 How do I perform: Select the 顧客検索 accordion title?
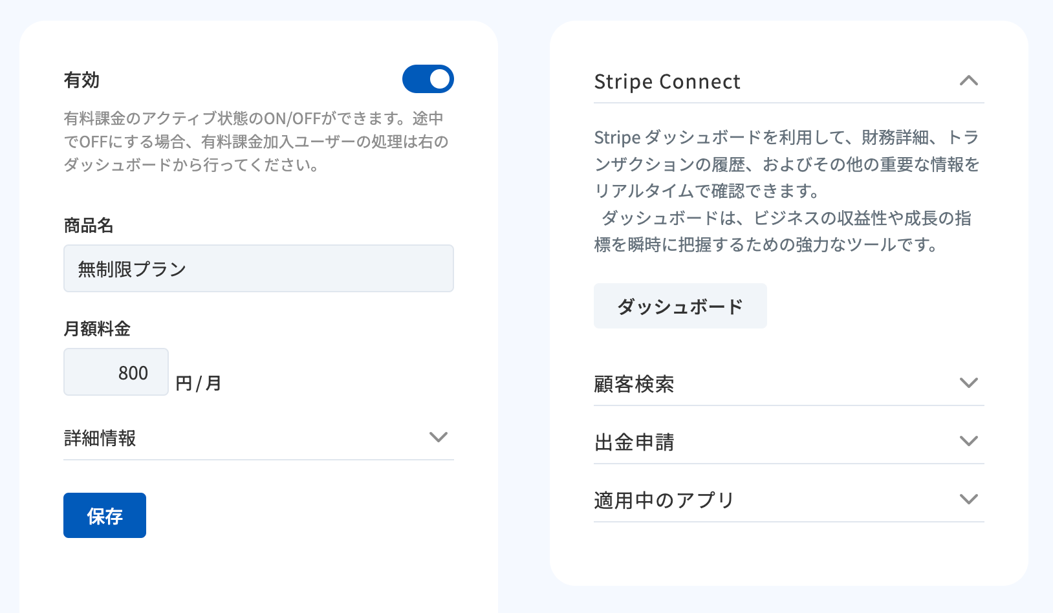tap(634, 384)
